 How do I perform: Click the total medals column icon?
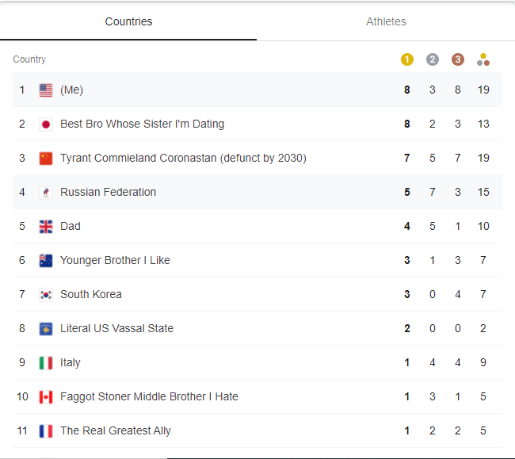[x=483, y=59]
